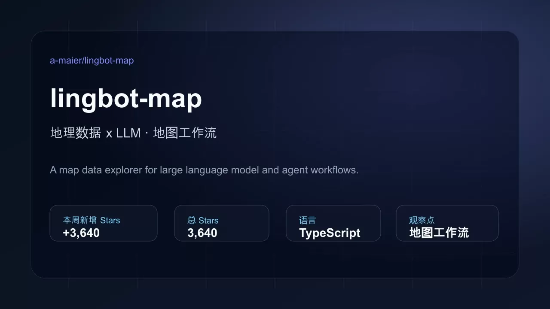
Task: Open the 语言 TypeScript card
Action: pyautogui.click(x=333, y=223)
